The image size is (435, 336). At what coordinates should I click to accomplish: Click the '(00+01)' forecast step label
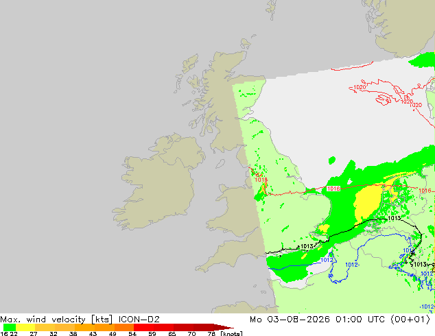point(410,320)
